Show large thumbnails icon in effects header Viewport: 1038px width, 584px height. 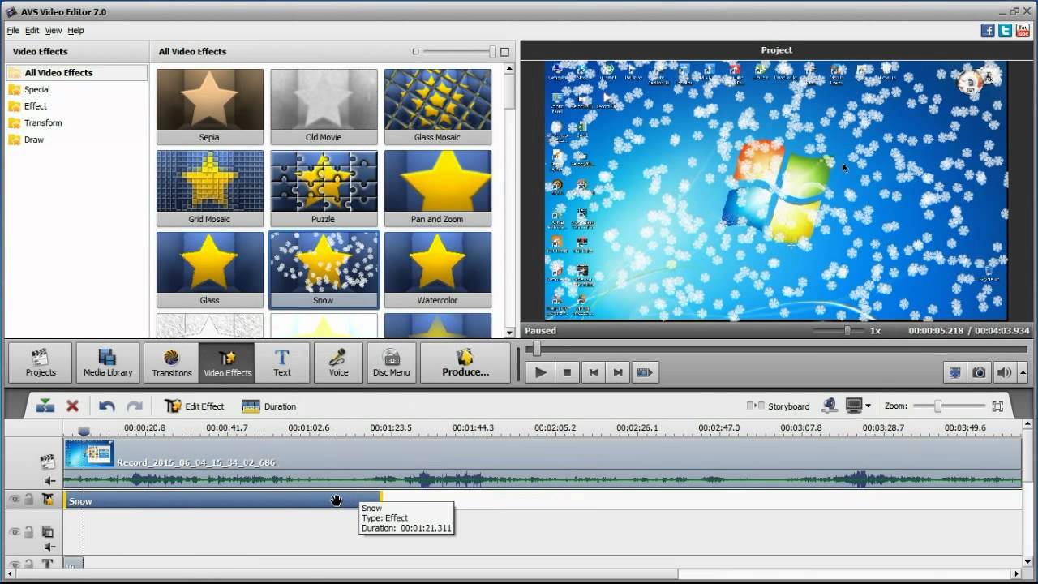(504, 51)
